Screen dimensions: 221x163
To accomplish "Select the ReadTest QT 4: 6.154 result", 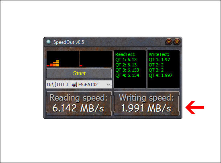I will coord(127,75).
